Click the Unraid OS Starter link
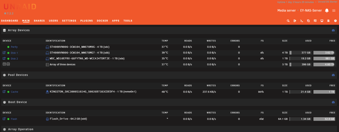This screenshot has width=339, height=132. click(x=327, y=2)
